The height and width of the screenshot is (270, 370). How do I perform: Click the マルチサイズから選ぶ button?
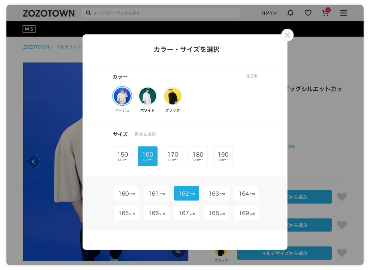coord(284,253)
